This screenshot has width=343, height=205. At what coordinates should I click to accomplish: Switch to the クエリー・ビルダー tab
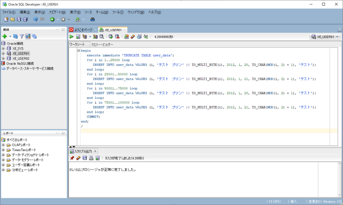[102, 45]
